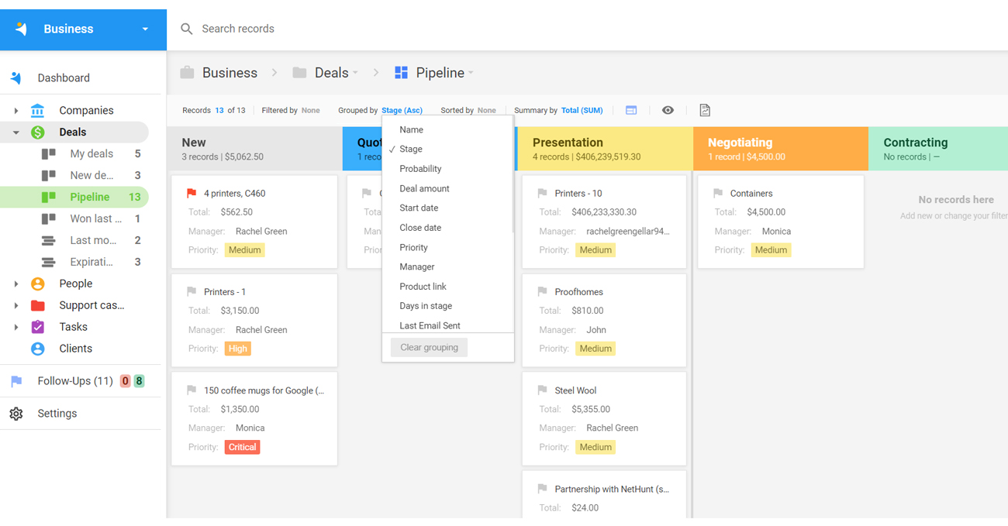Open Summary by Total (SUM) link
1008x526 pixels.
[582, 111]
